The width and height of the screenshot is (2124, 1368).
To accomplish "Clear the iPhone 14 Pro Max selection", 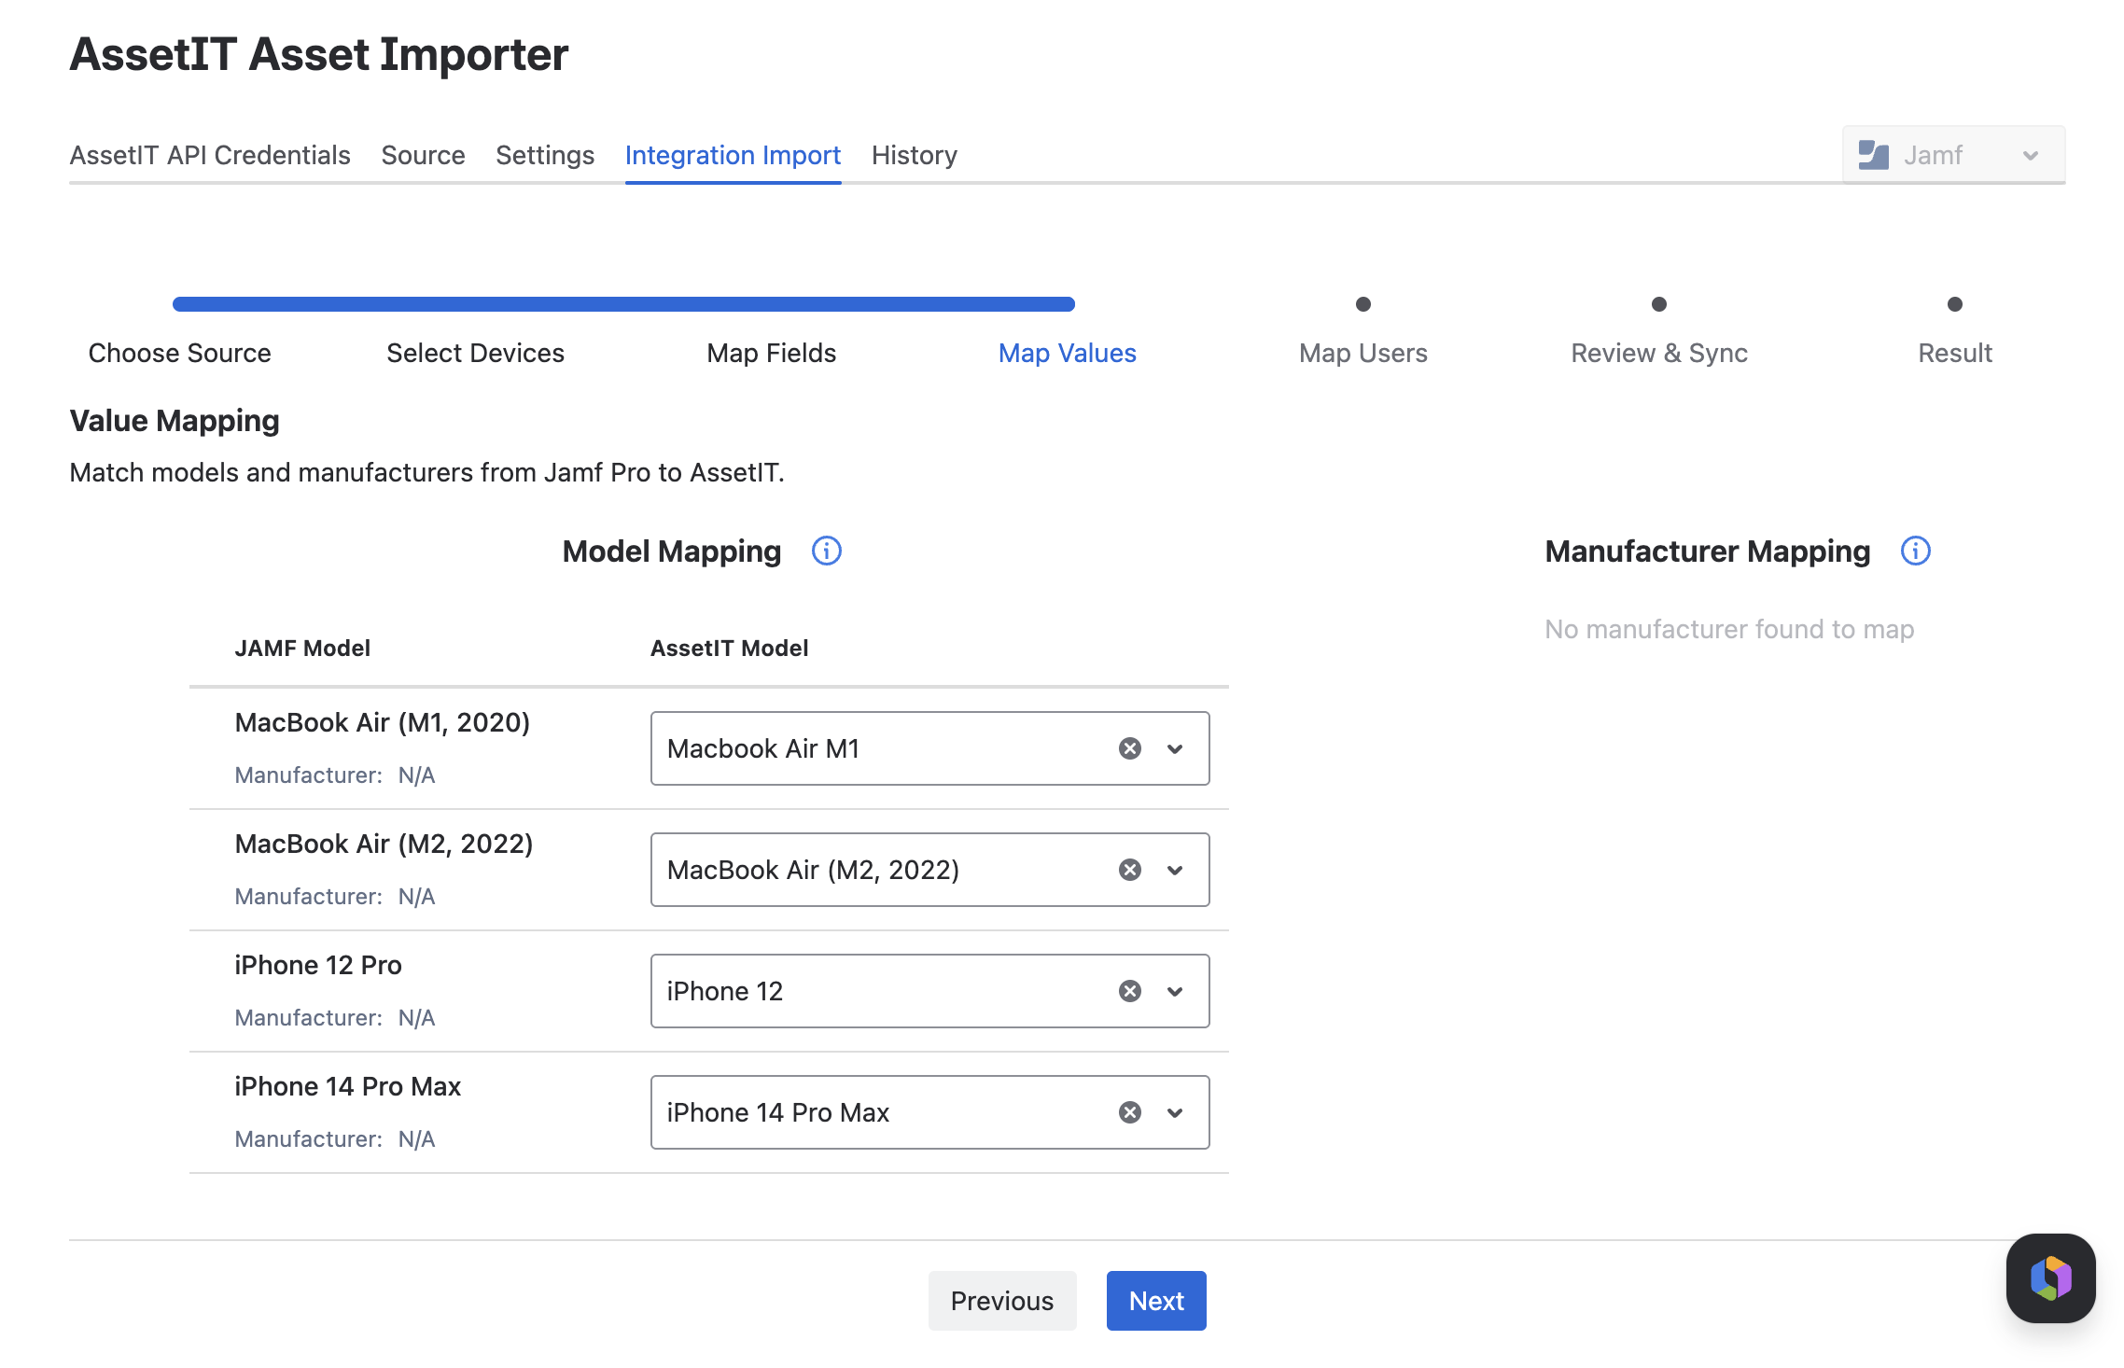I will pyautogui.click(x=1129, y=1112).
